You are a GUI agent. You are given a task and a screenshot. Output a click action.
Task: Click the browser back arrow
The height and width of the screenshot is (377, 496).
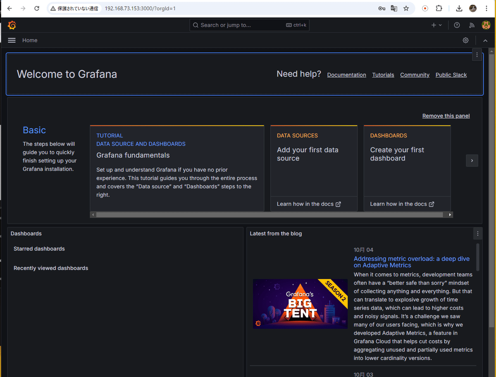10,8
